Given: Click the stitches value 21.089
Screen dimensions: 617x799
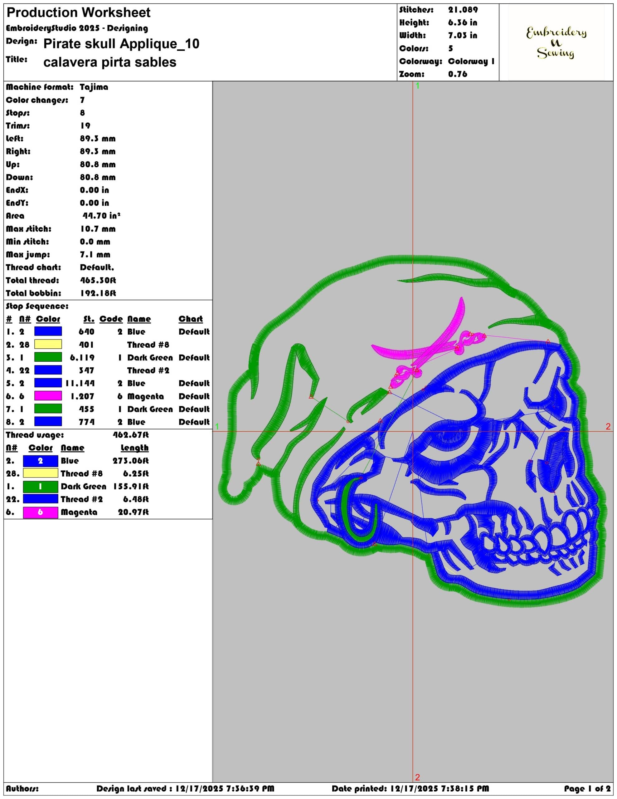Looking at the screenshot, I should (463, 10).
